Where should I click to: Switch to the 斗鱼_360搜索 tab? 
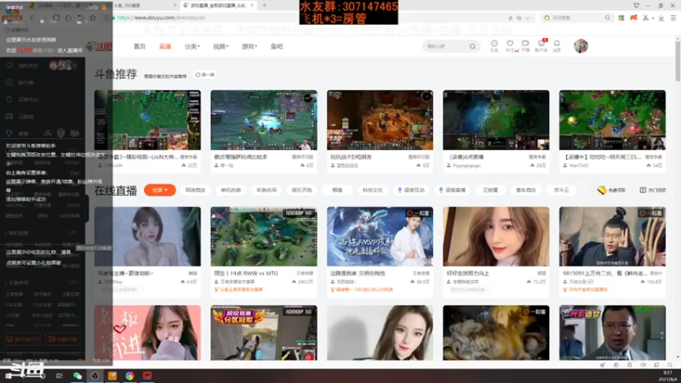(143, 5)
